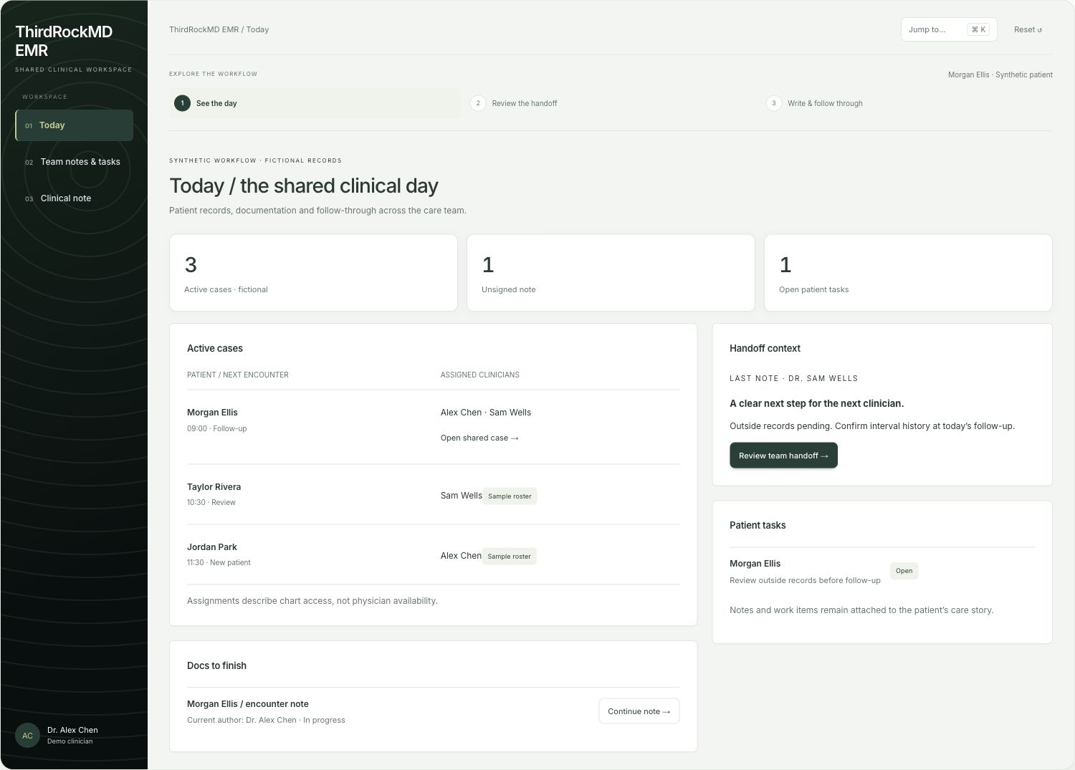
Task: Click Morgan Ellis / encounter note title
Action: point(248,704)
